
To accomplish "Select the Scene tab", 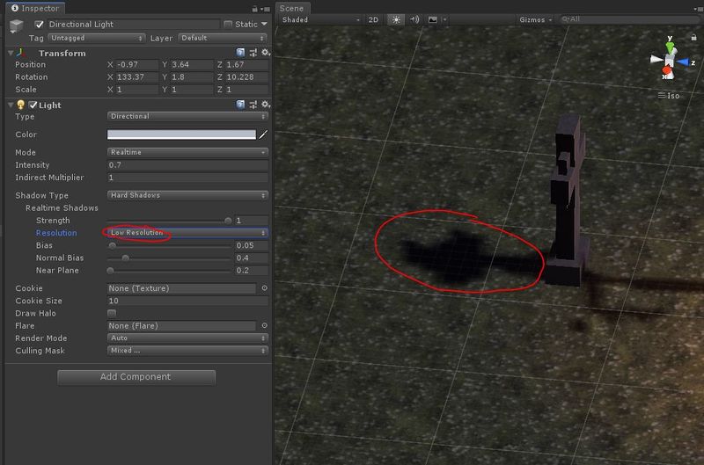I will pos(292,8).
